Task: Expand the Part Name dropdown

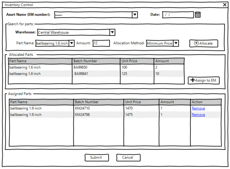Action: pos(72,43)
